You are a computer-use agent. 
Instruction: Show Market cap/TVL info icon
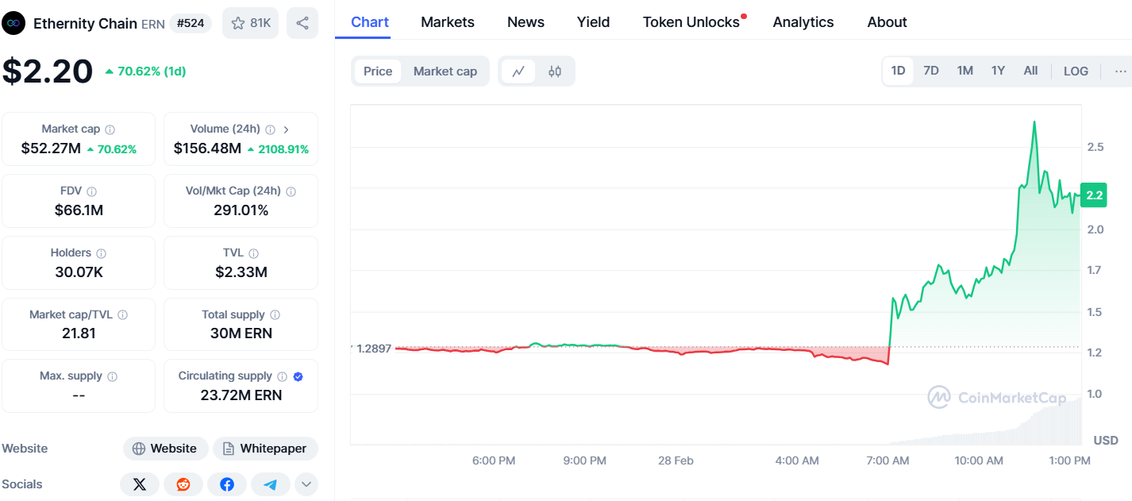point(122,315)
